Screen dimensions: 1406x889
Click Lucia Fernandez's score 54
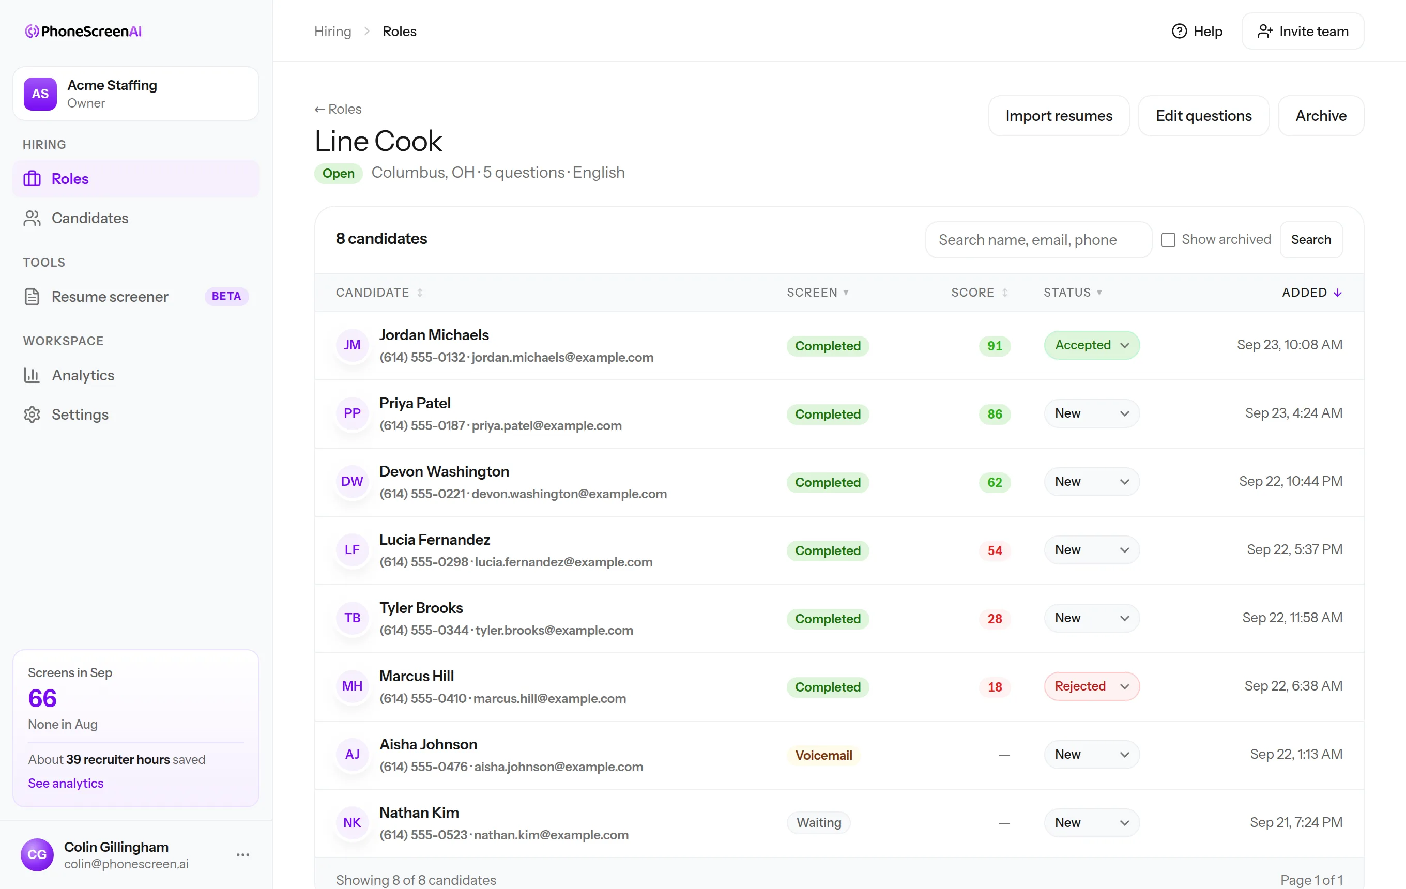[995, 550]
